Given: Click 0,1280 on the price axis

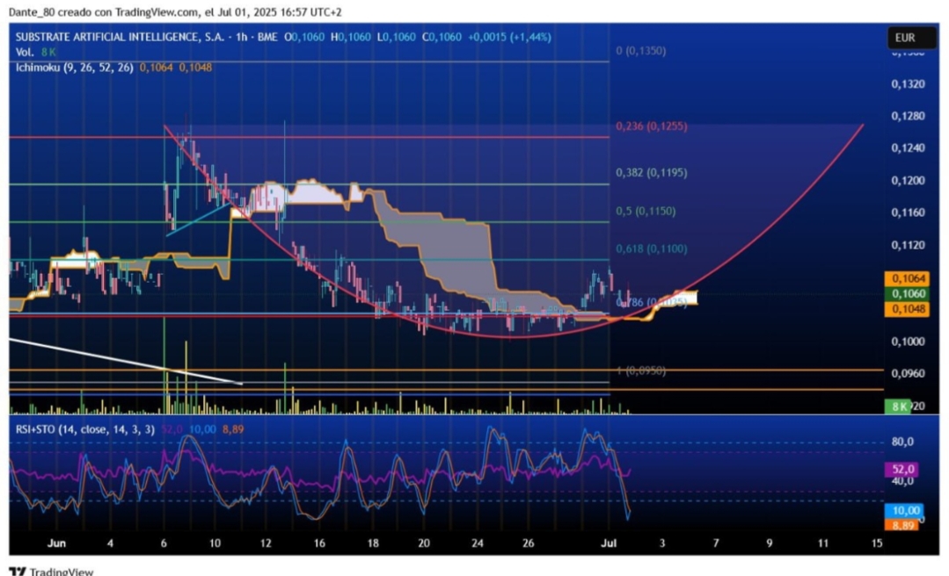Looking at the screenshot, I should (x=908, y=116).
